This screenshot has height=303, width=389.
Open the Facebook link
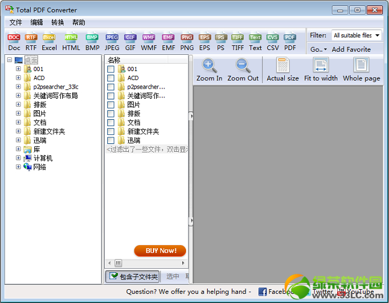[x=275, y=292]
